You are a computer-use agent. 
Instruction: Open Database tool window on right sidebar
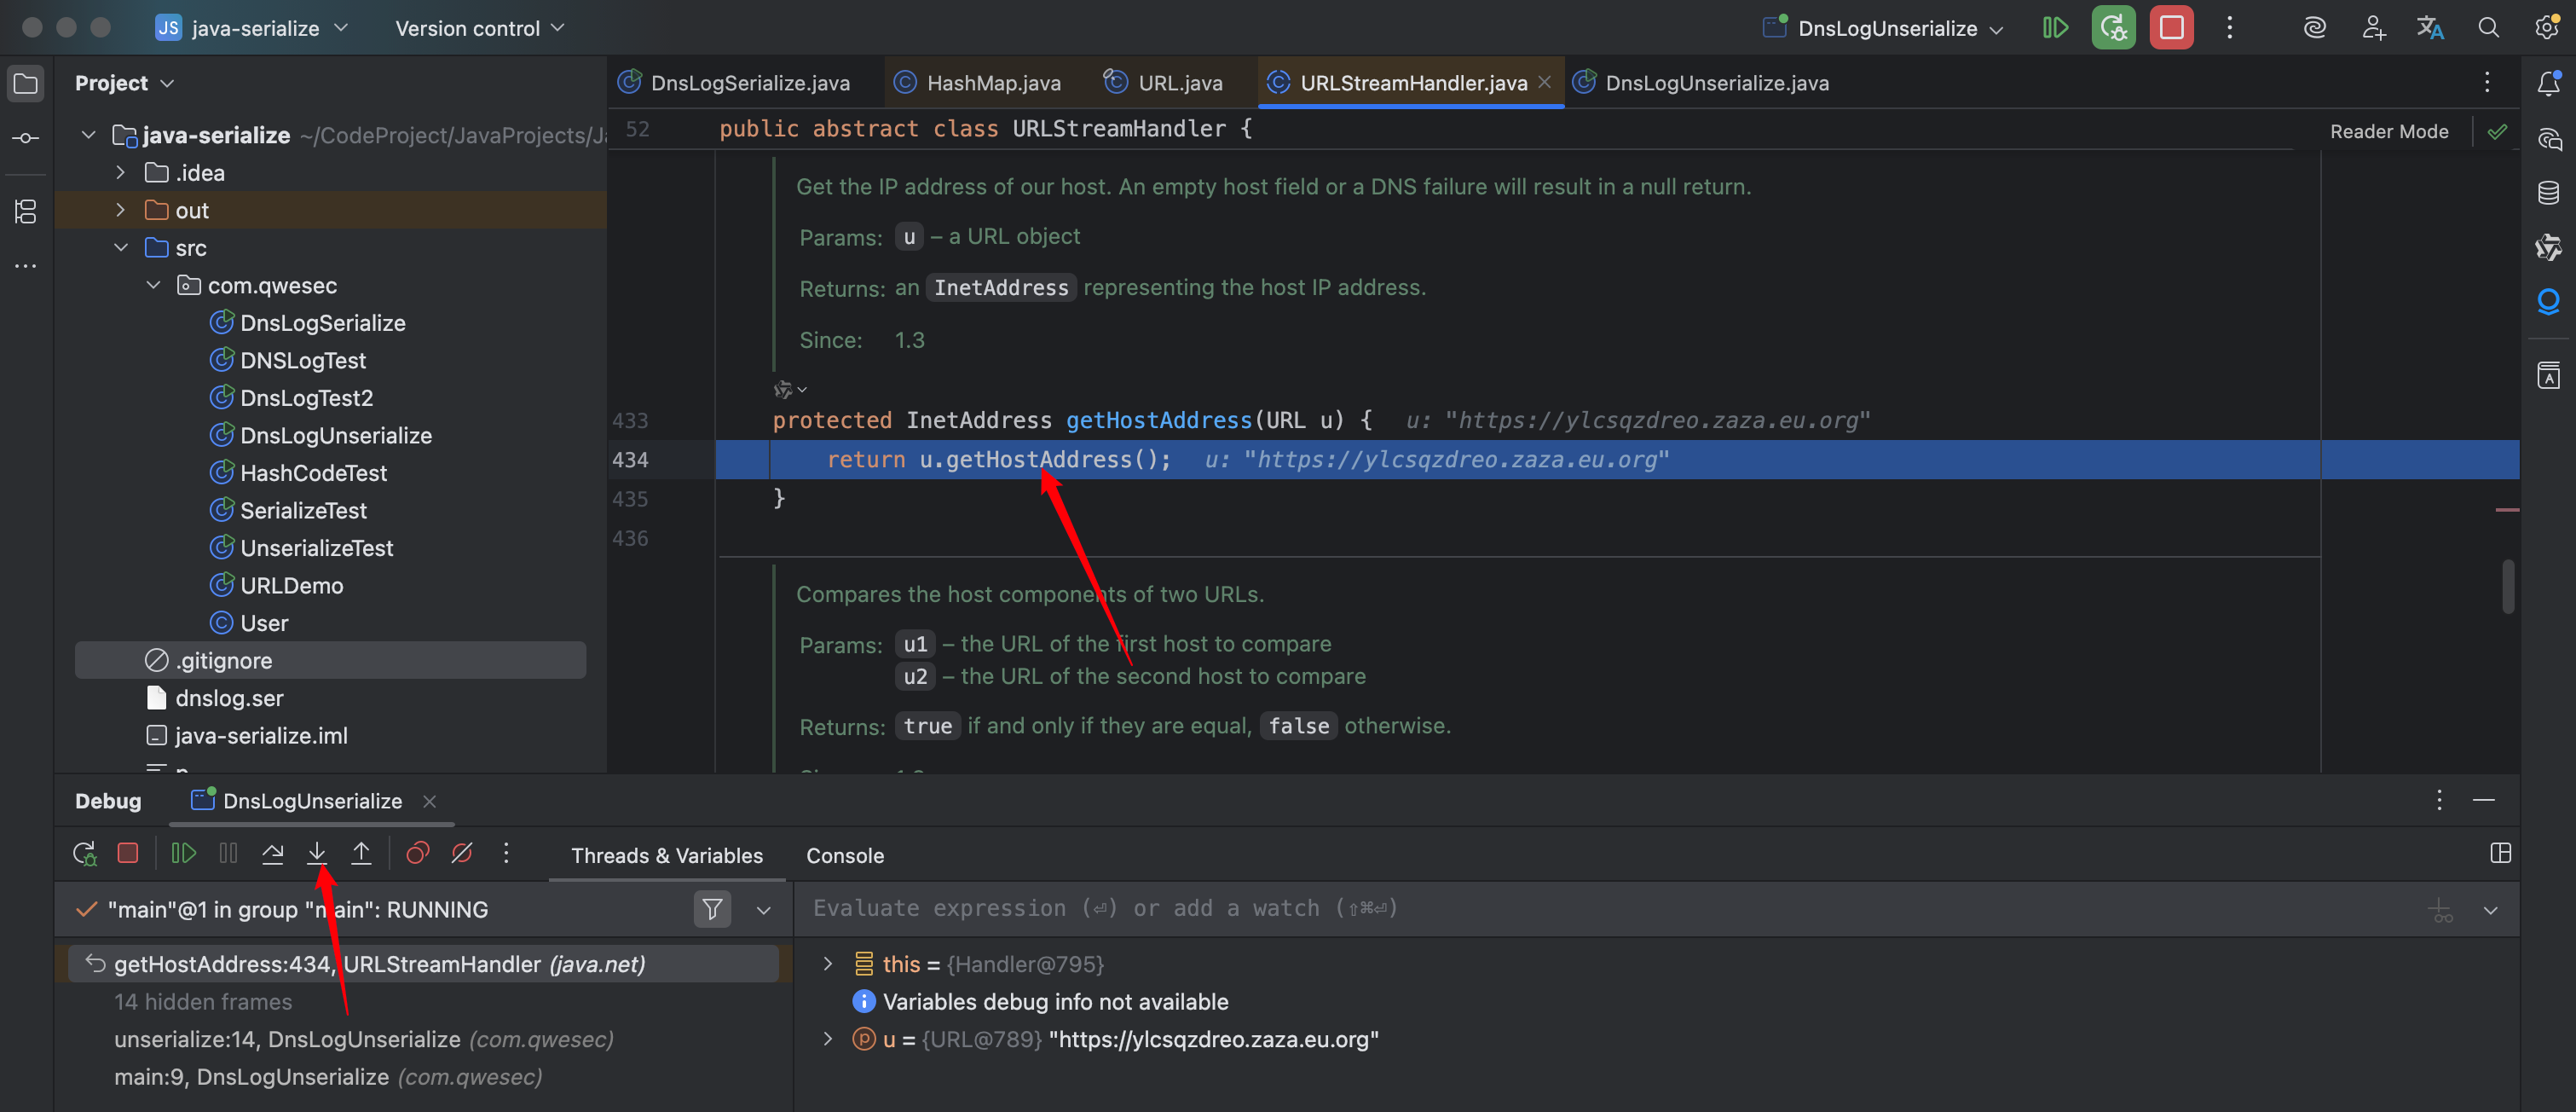click(x=2548, y=193)
